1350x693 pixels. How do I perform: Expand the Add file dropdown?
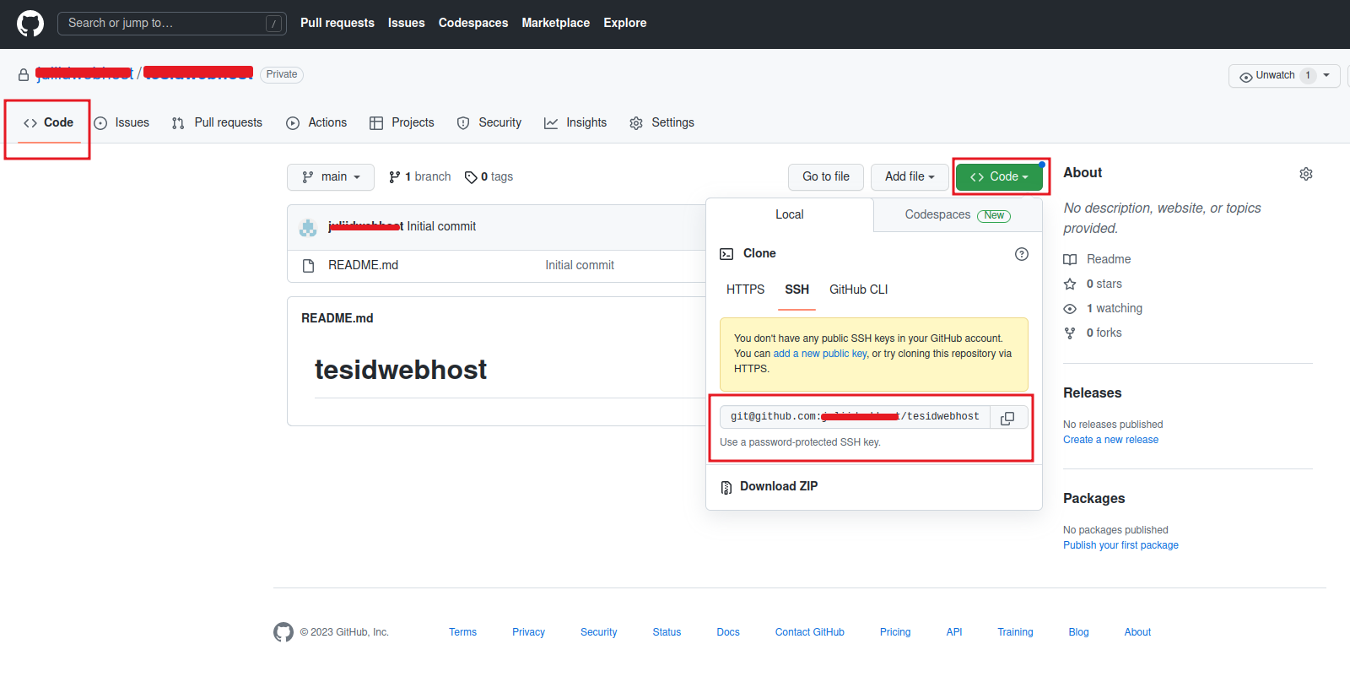pyautogui.click(x=910, y=177)
